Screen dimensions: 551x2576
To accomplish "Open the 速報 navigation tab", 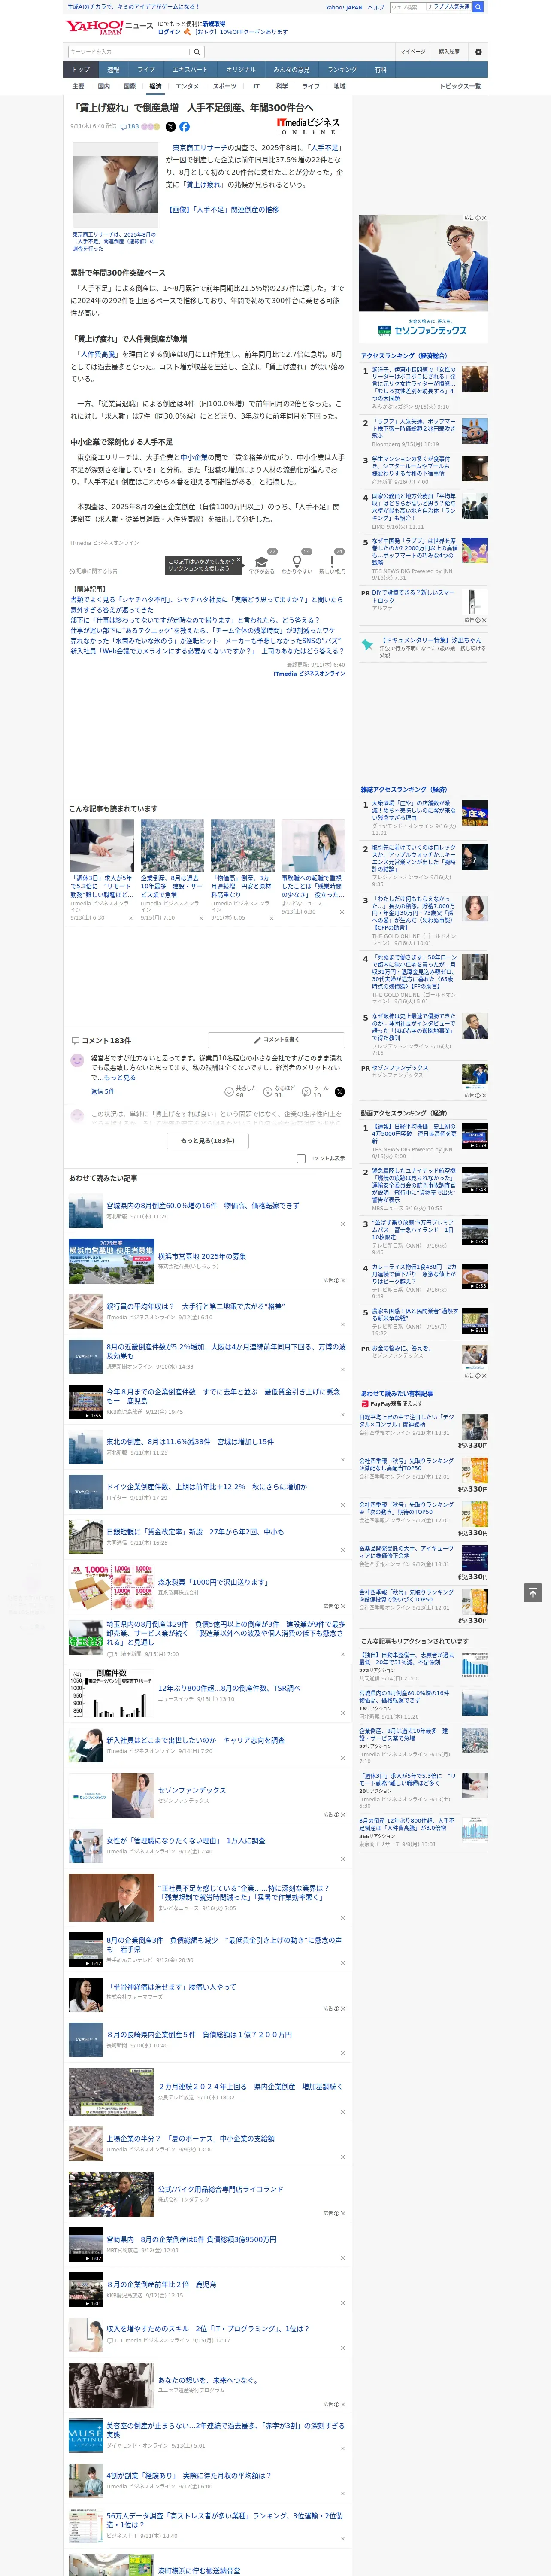I will (113, 70).
